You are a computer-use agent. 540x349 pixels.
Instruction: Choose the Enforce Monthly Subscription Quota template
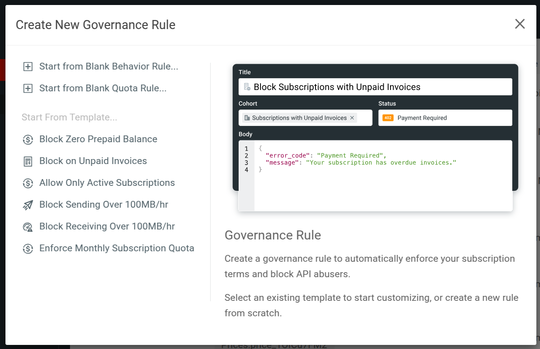tap(117, 248)
